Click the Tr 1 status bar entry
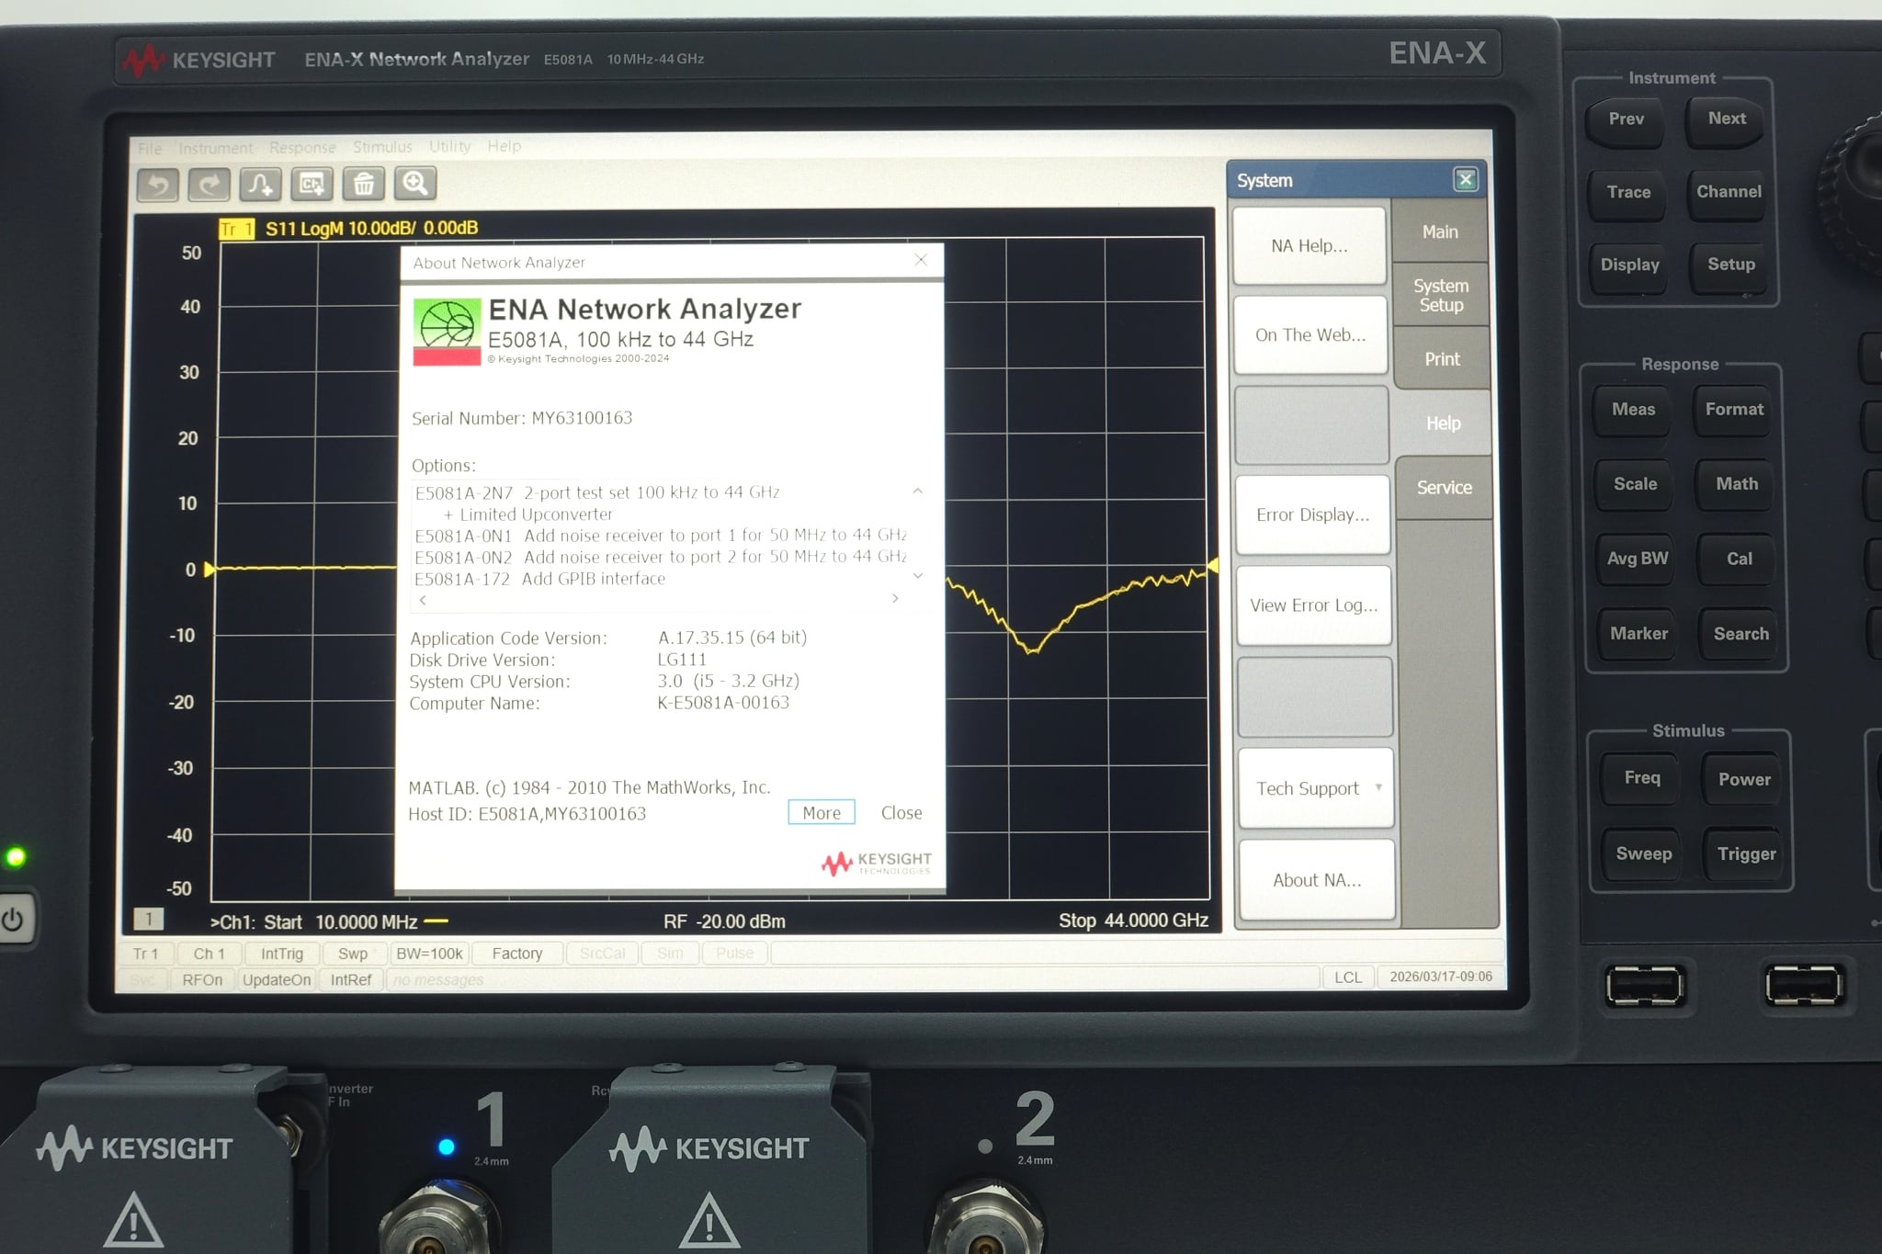The height and width of the screenshot is (1254, 1882). 145,954
